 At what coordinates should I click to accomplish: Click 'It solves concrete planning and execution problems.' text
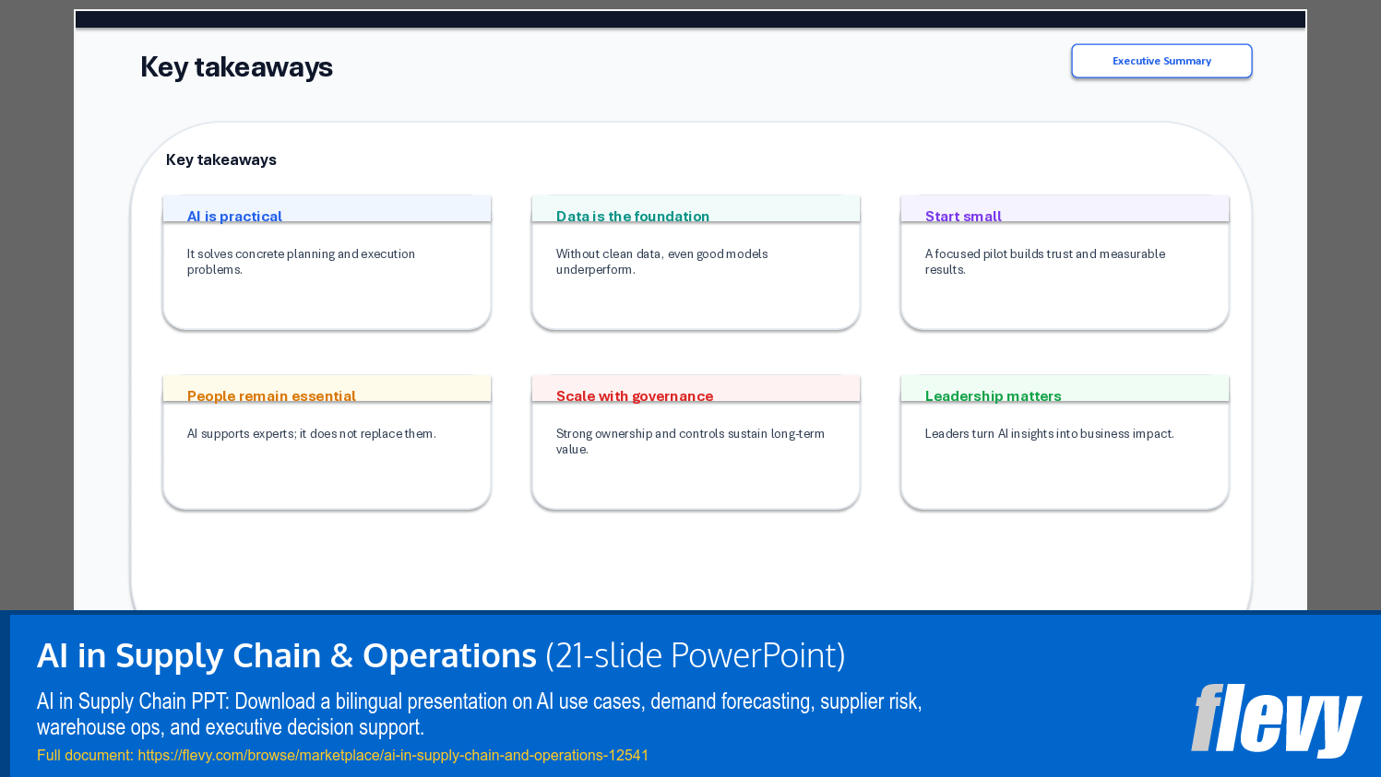click(301, 262)
